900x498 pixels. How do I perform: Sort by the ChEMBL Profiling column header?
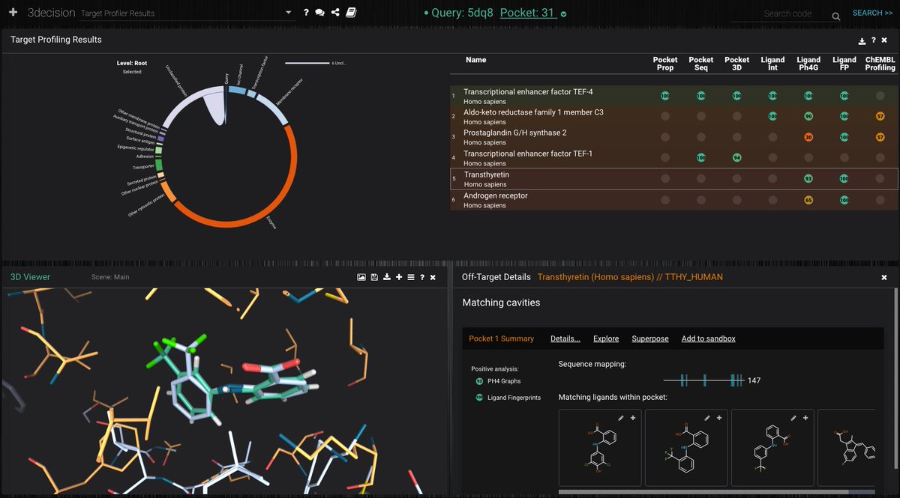click(x=880, y=64)
